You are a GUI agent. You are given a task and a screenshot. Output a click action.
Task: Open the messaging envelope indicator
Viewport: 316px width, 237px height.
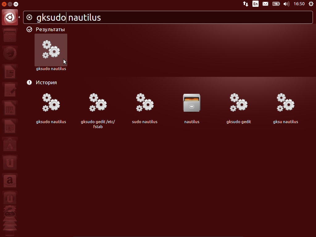(265, 4)
